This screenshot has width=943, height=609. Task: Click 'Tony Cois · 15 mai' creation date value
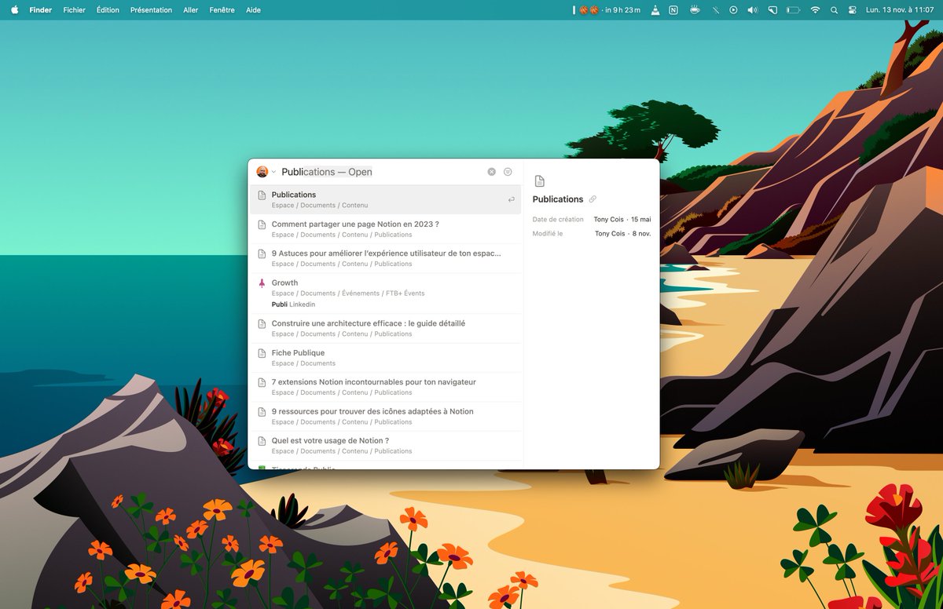pos(622,219)
